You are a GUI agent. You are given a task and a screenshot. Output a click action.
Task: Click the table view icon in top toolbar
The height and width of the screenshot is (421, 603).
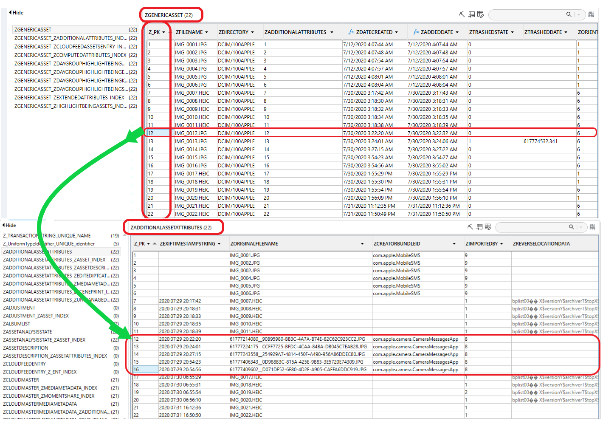pyautogui.click(x=471, y=14)
